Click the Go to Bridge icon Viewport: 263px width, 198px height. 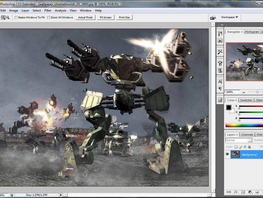pyautogui.click(x=213, y=17)
